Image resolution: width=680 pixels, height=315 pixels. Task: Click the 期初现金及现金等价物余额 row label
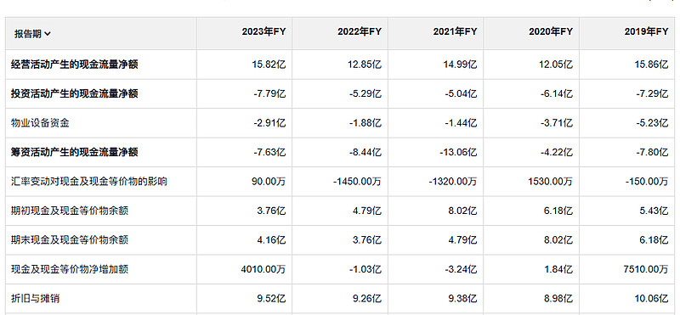pos(70,211)
